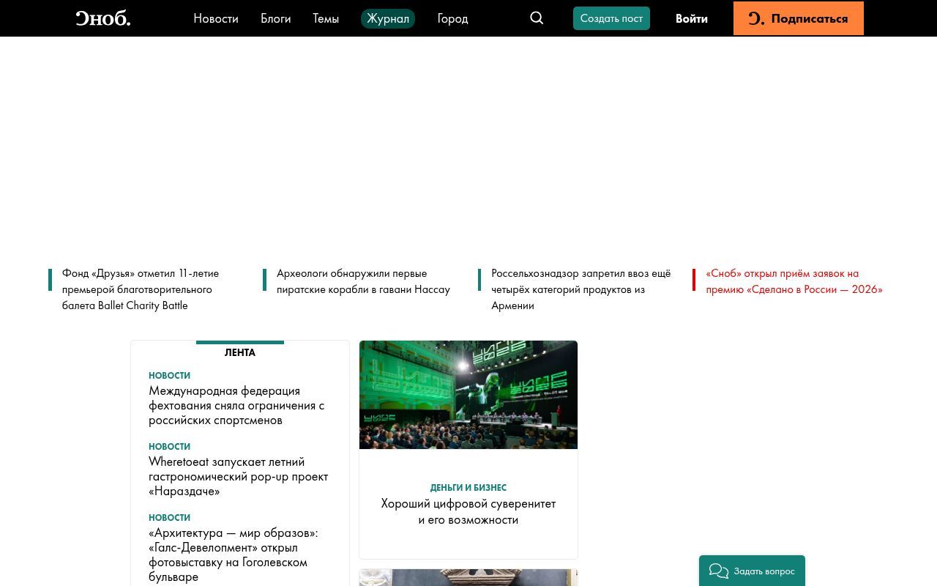Open Россельхознадзор Armenia products ban headline
Screen dimensions: 937x586
[x=581, y=289]
